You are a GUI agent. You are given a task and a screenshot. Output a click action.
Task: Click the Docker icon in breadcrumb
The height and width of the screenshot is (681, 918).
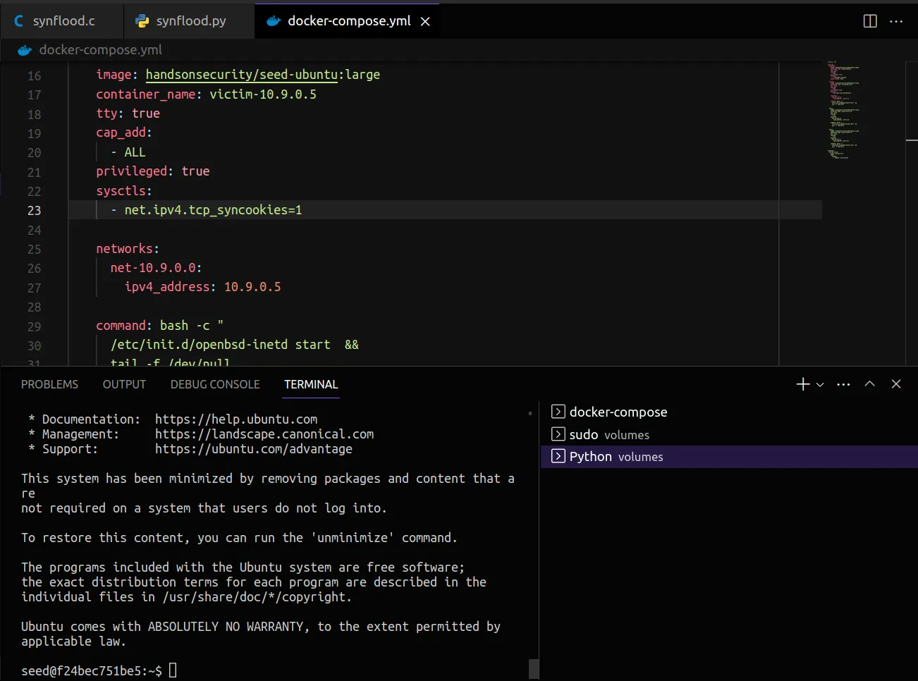tap(25, 50)
